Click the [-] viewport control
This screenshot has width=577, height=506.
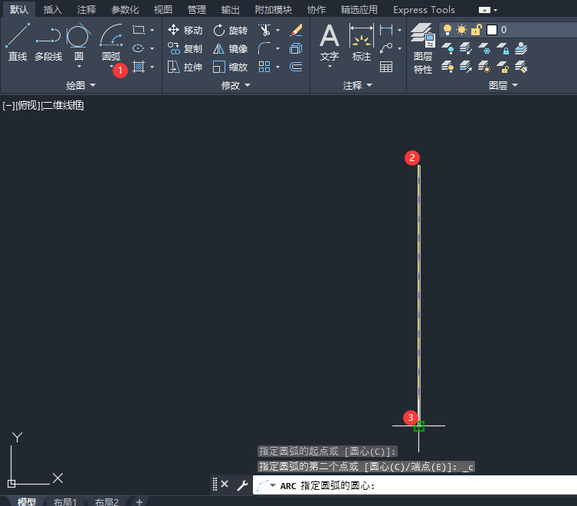tap(8, 106)
